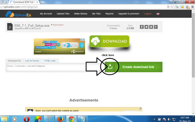The height and width of the screenshot is (122, 195).
Task: Open notepad icon in taskbar
Action: click(82, 119)
